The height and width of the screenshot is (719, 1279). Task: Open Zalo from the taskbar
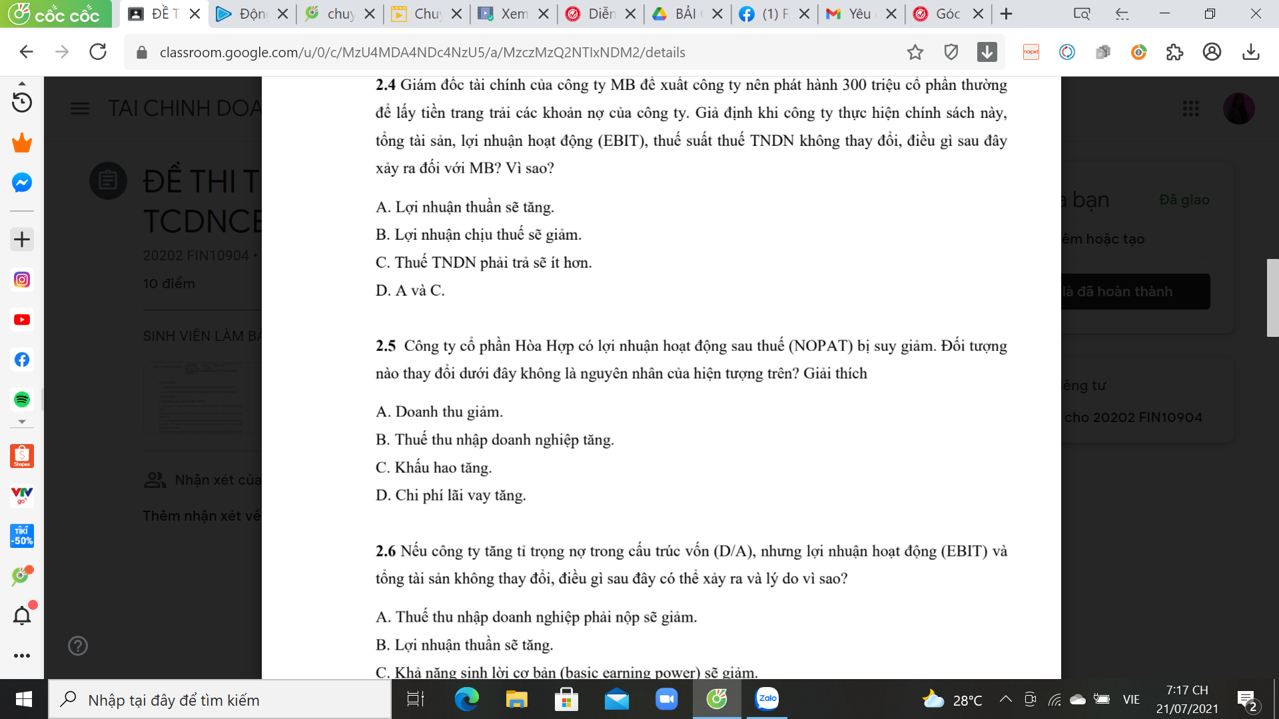pos(767,699)
